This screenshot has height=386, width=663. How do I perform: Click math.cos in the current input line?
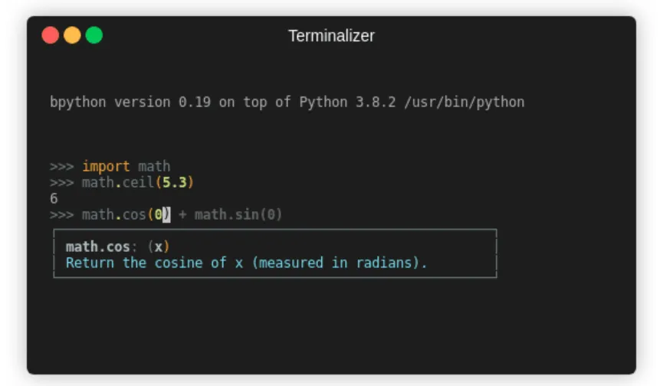pos(114,214)
